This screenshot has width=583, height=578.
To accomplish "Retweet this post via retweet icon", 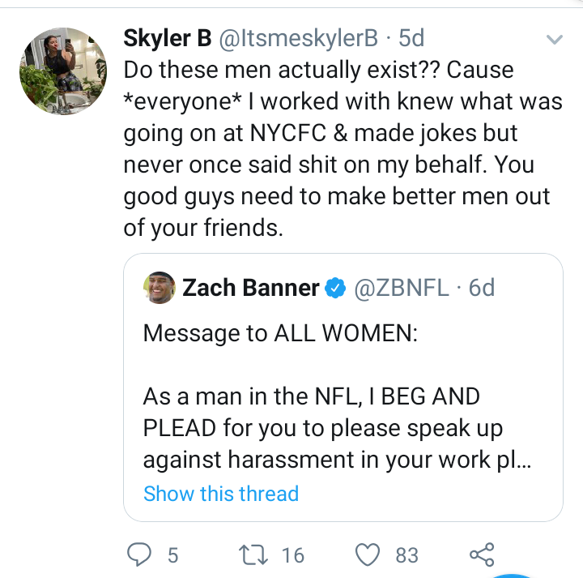I will [253, 554].
